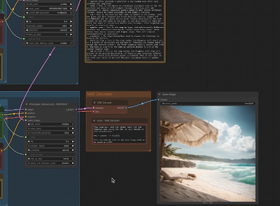280x206 pixels.
Task: Collapse the VAE Decode node via its dot
Action: pyautogui.click(x=94, y=102)
